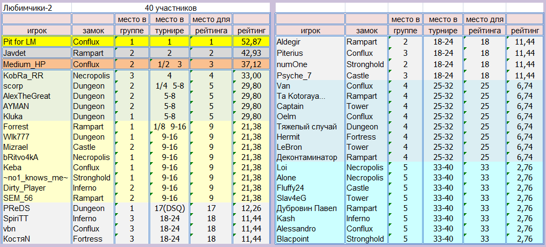Click 'Fortress' castle in Hermit row
This screenshot has width=546, height=247.
[x=366, y=136]
